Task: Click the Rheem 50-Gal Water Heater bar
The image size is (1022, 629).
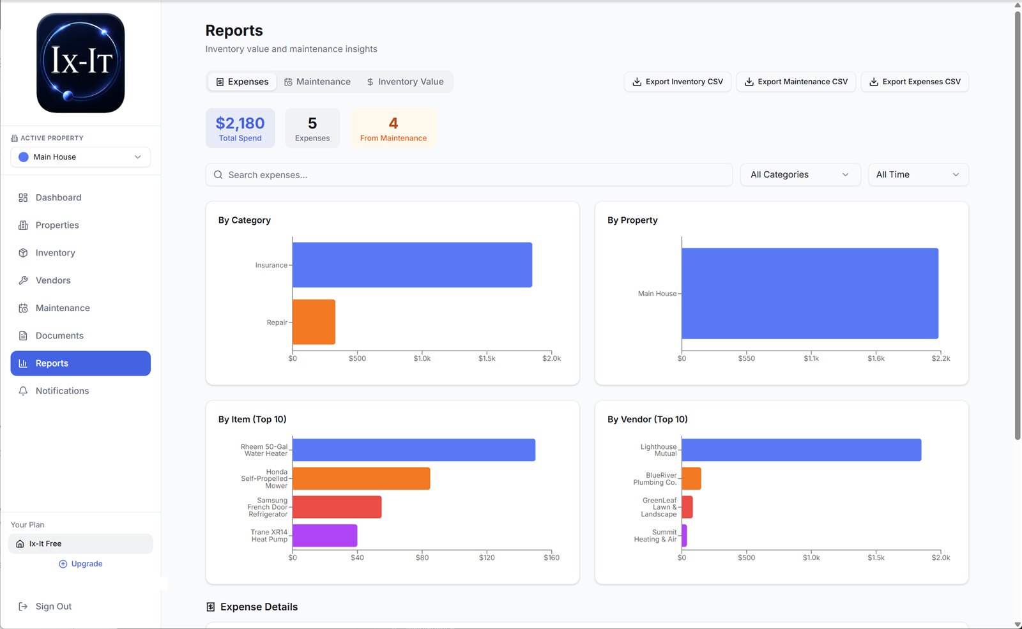Action: coord(414,450)
